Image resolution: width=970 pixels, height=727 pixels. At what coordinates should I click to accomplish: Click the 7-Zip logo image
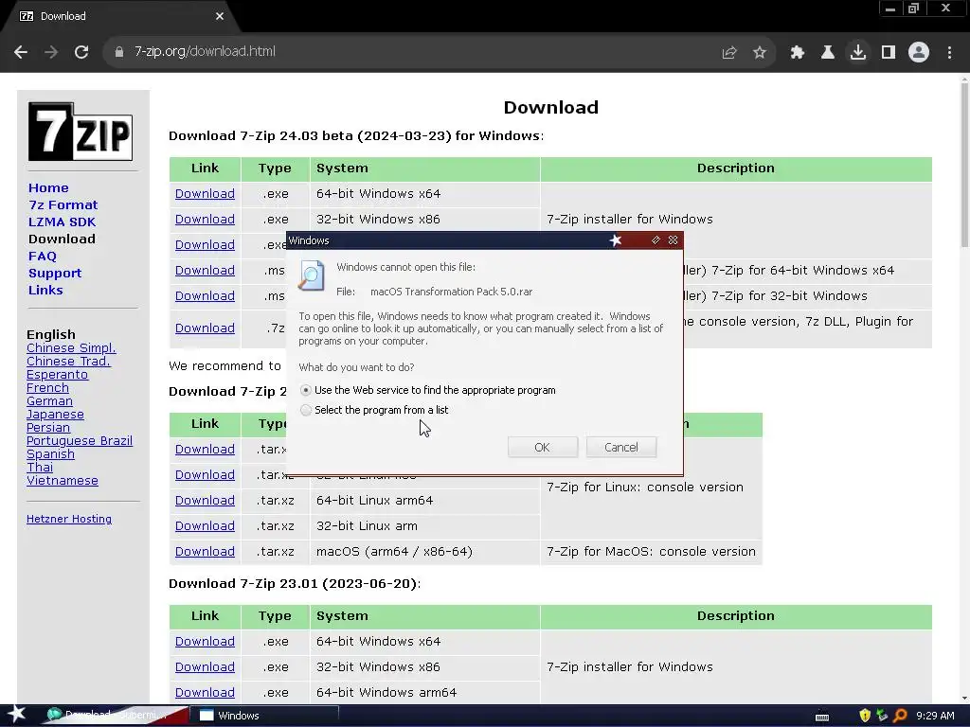click(81, 132)
